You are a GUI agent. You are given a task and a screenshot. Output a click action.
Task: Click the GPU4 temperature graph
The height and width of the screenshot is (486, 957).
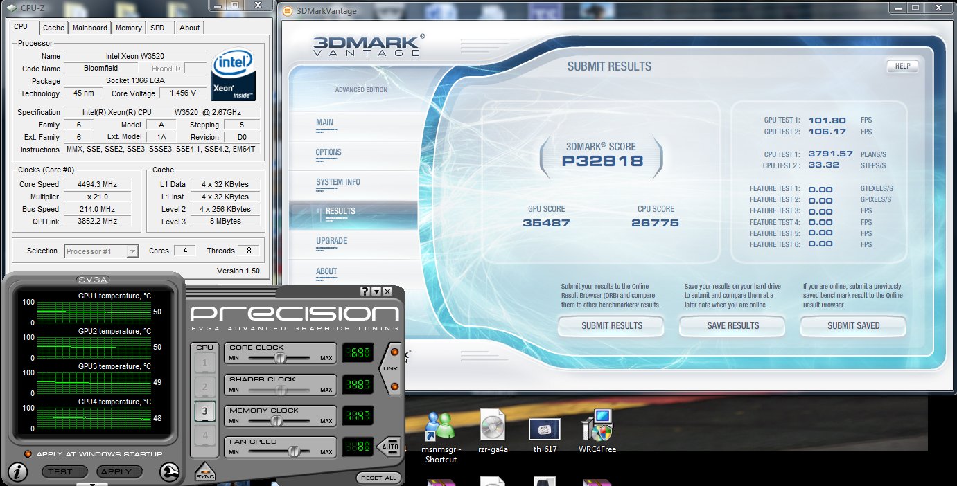(x=94, y=418)
